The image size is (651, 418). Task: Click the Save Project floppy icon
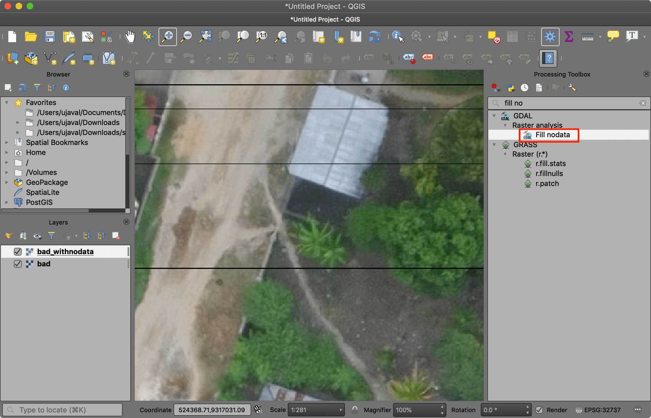(50, 37)
